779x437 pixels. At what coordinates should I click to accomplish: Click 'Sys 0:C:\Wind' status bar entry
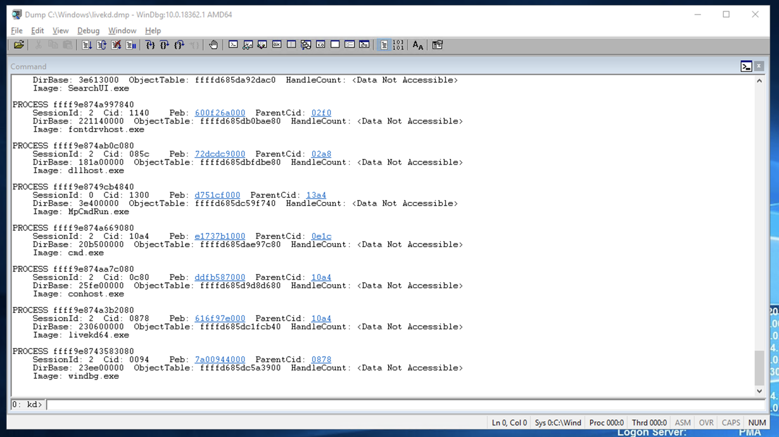557,422
